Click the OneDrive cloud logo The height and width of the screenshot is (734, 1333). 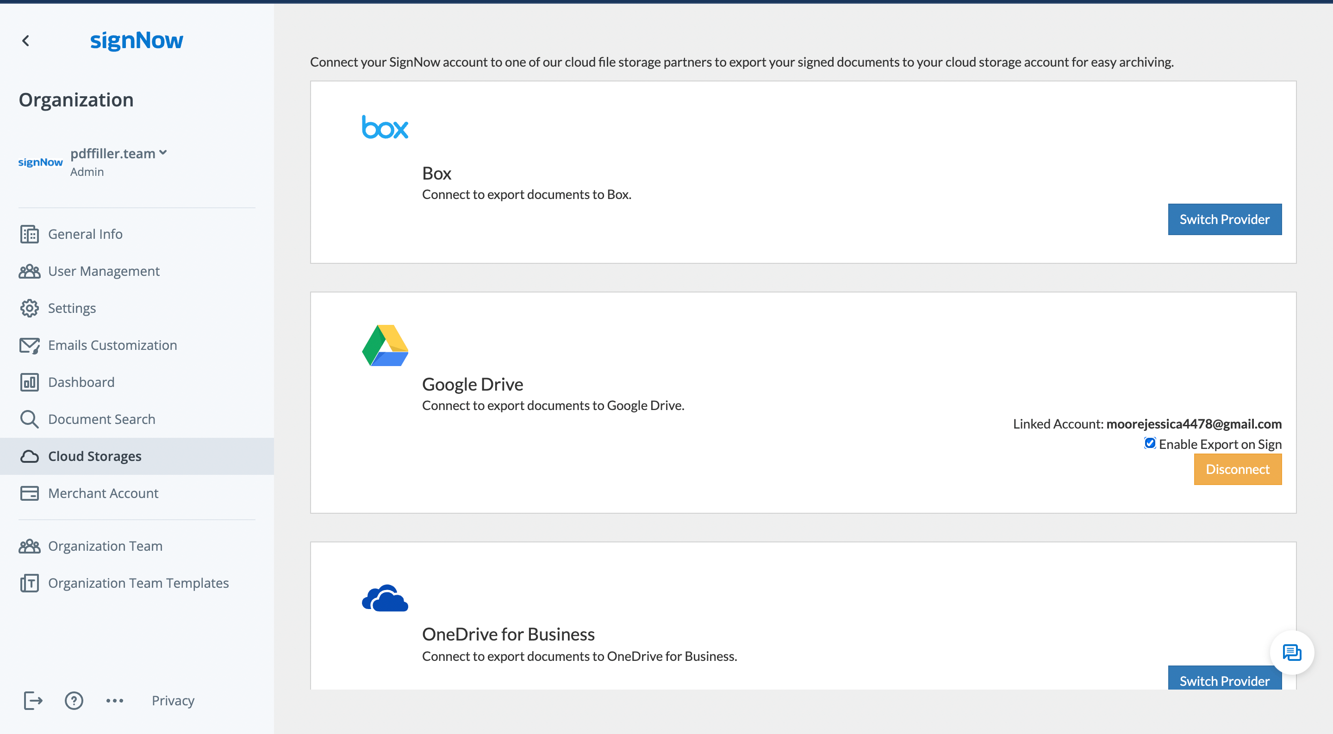[x=385, y=598]
